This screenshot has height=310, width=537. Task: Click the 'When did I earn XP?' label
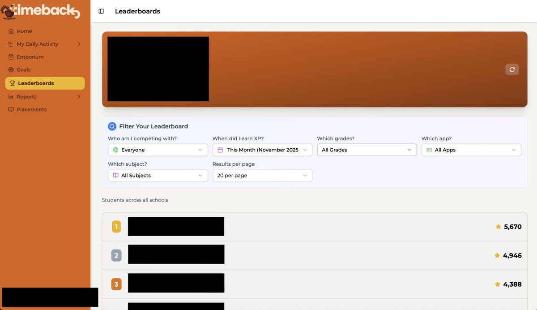click(x=239, y=138)
